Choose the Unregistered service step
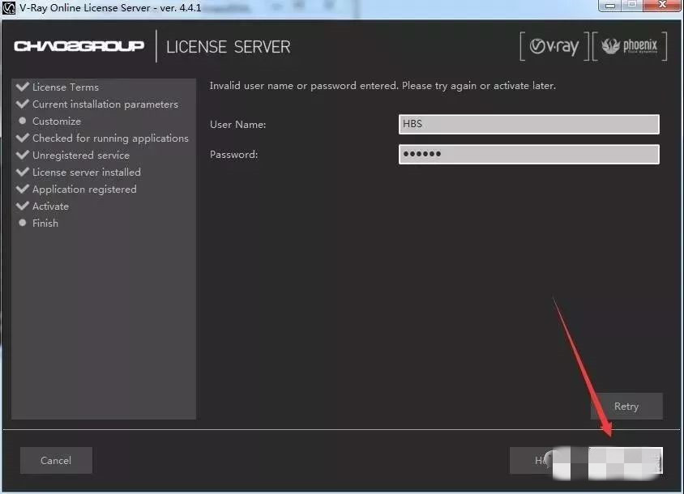The image size is (684, 494). click(80, 155)
